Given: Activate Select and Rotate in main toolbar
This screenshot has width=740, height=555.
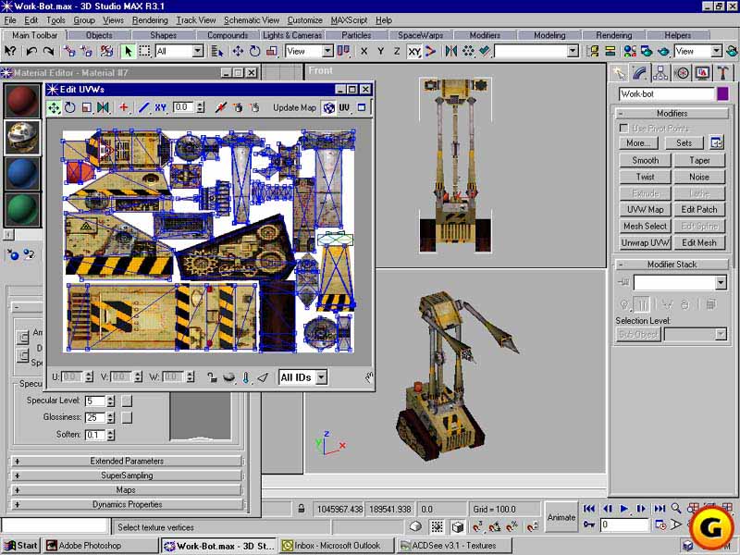Looking at the screenshot, I should tap(255, 51).
